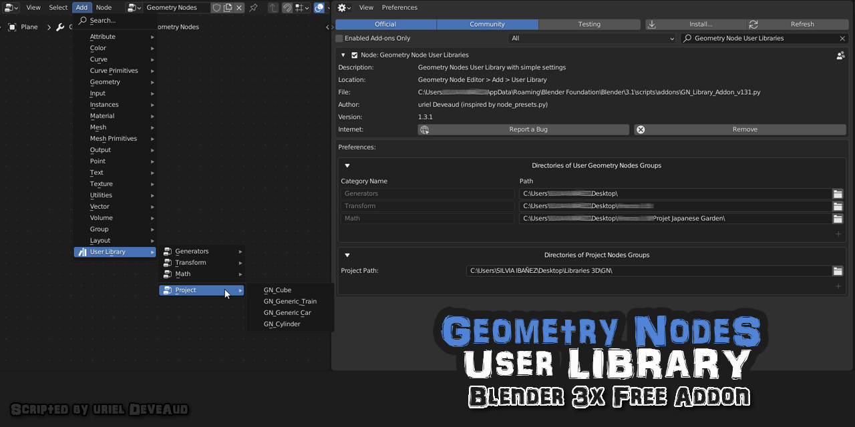Disable the Geometry Node User Libraries add-on checkbox
Viewport: 855px width, 427px height.
point(355,55)
